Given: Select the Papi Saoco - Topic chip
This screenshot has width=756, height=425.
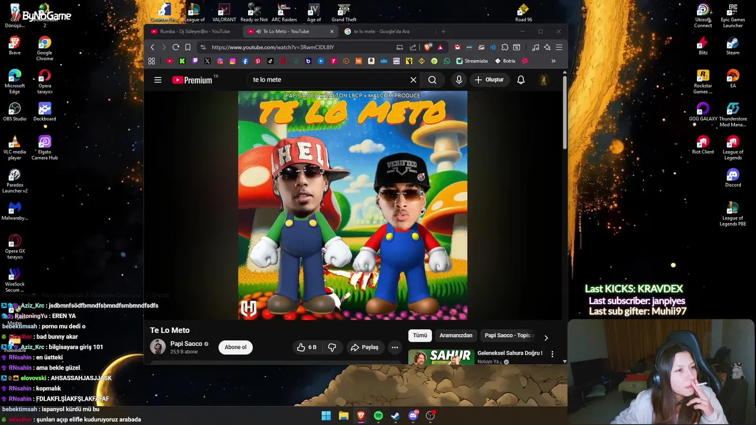Looking at the screenshot, I should pyautogui.click(x=507, y=335).
